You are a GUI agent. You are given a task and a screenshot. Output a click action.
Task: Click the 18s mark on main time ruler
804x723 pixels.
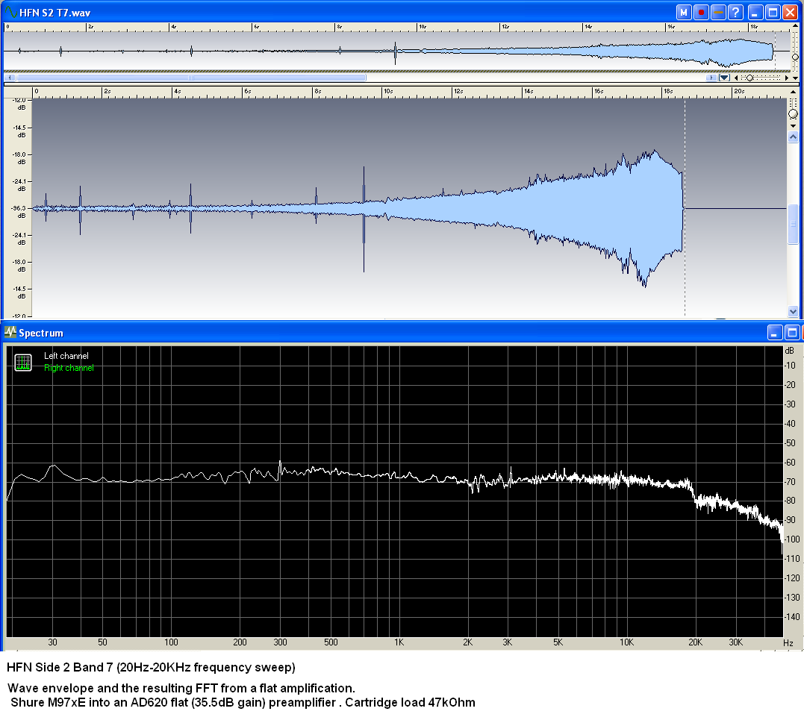click(x=667, y=91)
